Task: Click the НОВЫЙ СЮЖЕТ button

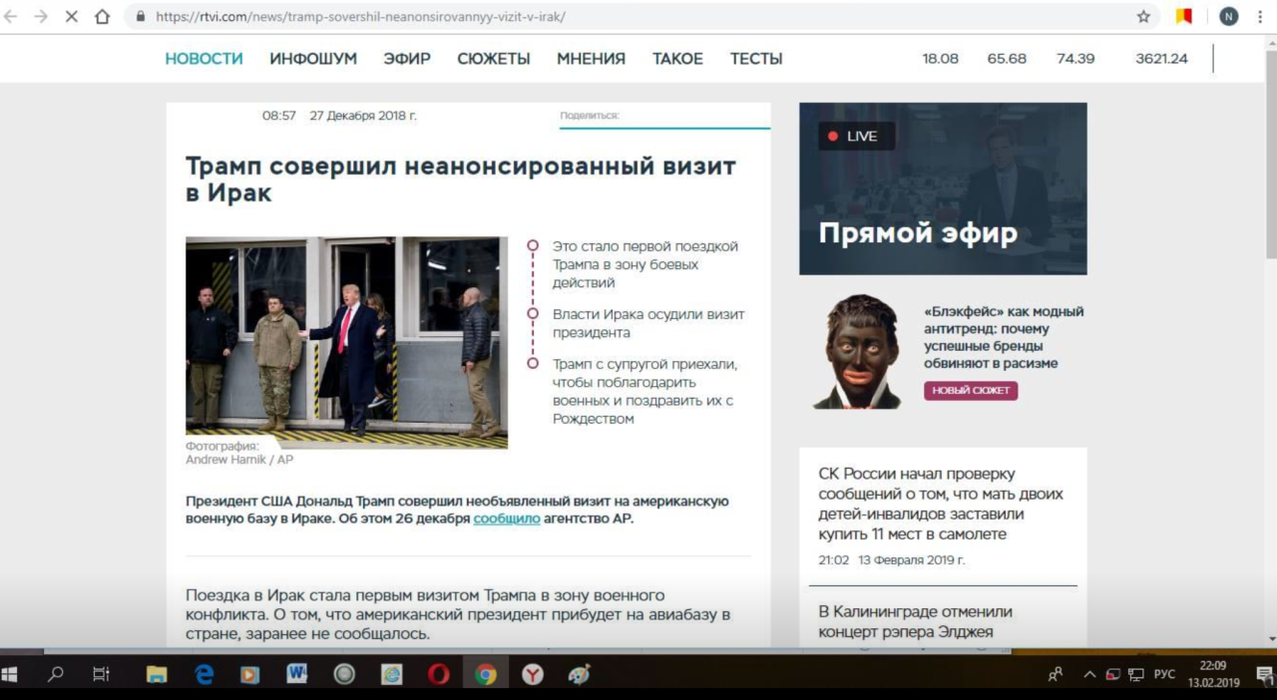Action: pos(970,391)
